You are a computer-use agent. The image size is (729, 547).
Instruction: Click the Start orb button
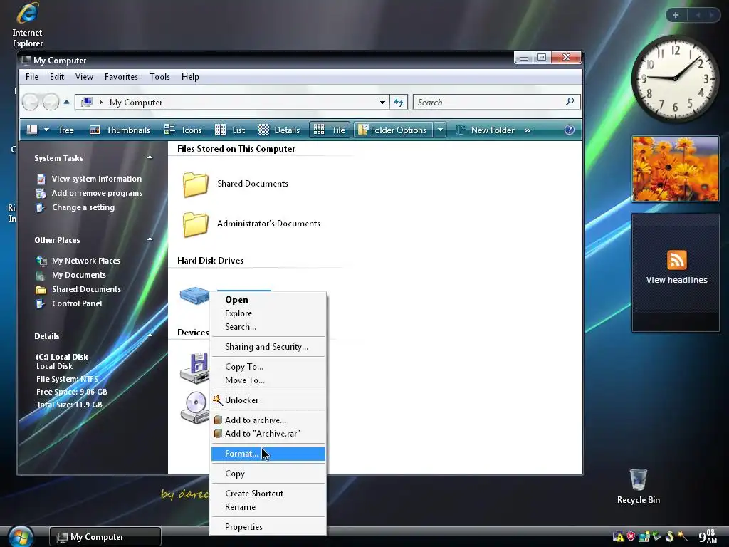(x=20, y=536)
